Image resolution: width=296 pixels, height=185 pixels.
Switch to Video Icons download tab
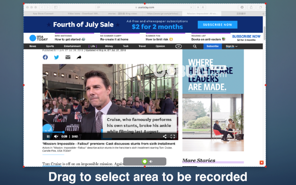point(83,14)
